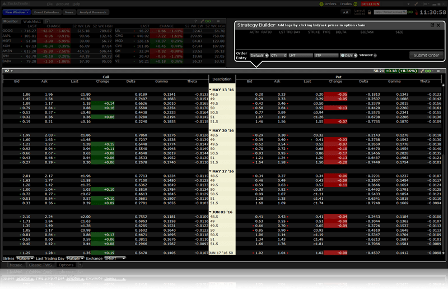448x291 pixels.
Task: Open the News button
Action: pyautogui.click(x=69, y=12)
